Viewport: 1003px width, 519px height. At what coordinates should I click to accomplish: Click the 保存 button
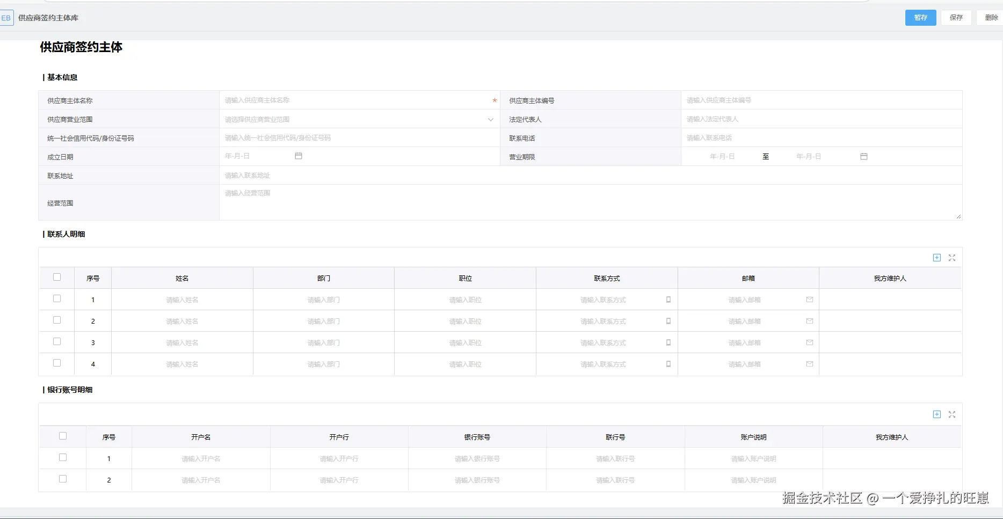point(956,18)
